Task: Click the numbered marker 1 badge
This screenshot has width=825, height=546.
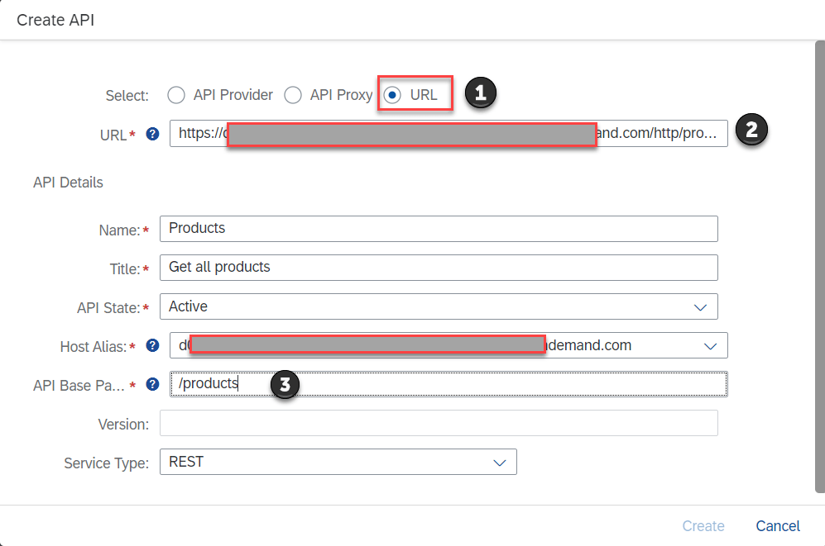Action: [x=480, y=93]
